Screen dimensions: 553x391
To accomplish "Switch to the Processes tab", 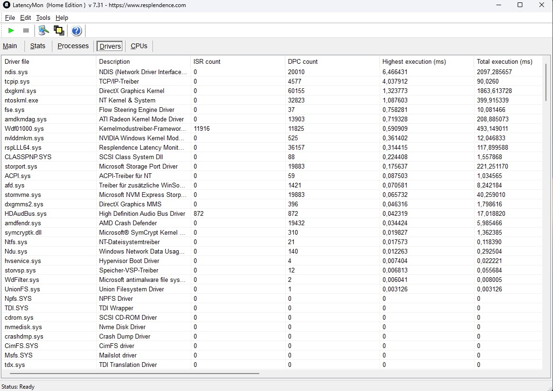I will pyautogui.click(x=73, y=46).
